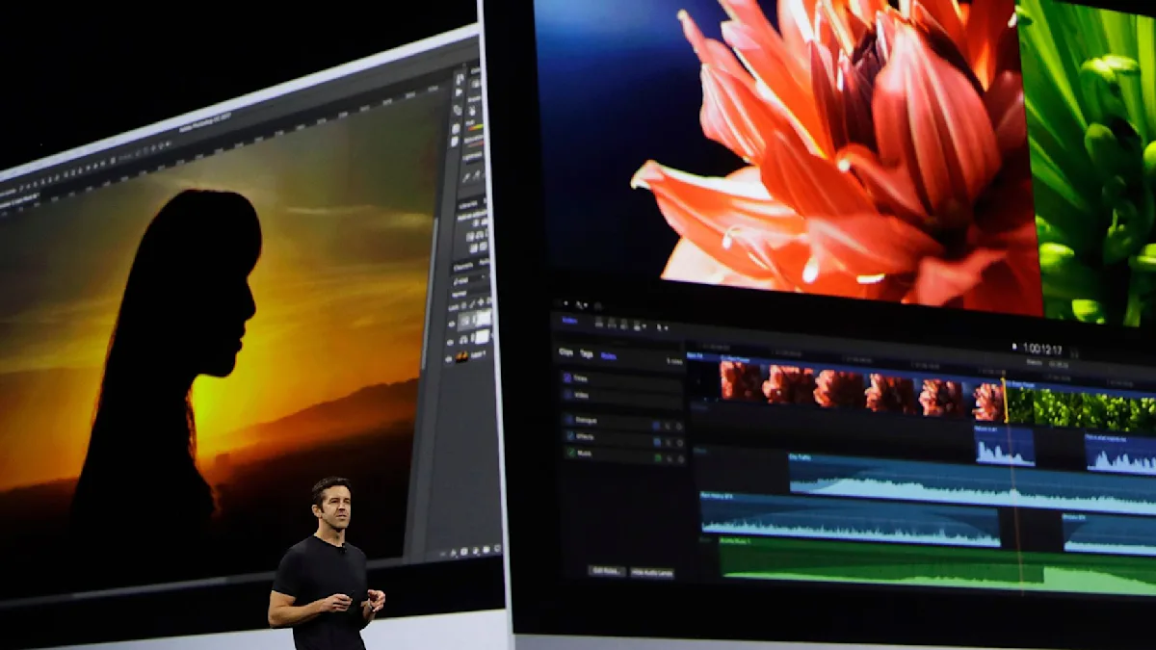Click the Edit Roles button
Viewport: 1156px width, 650px height.
[607, 570]
